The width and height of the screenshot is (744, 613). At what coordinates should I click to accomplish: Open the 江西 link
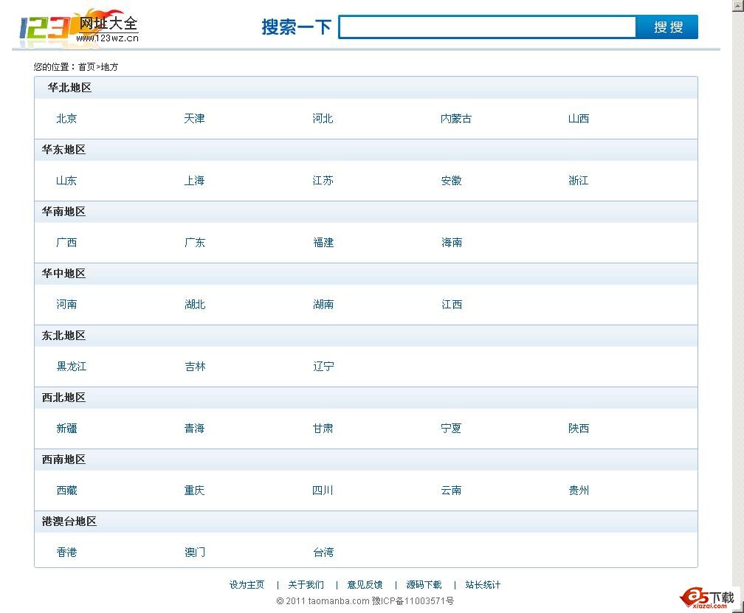pos(452,305)
